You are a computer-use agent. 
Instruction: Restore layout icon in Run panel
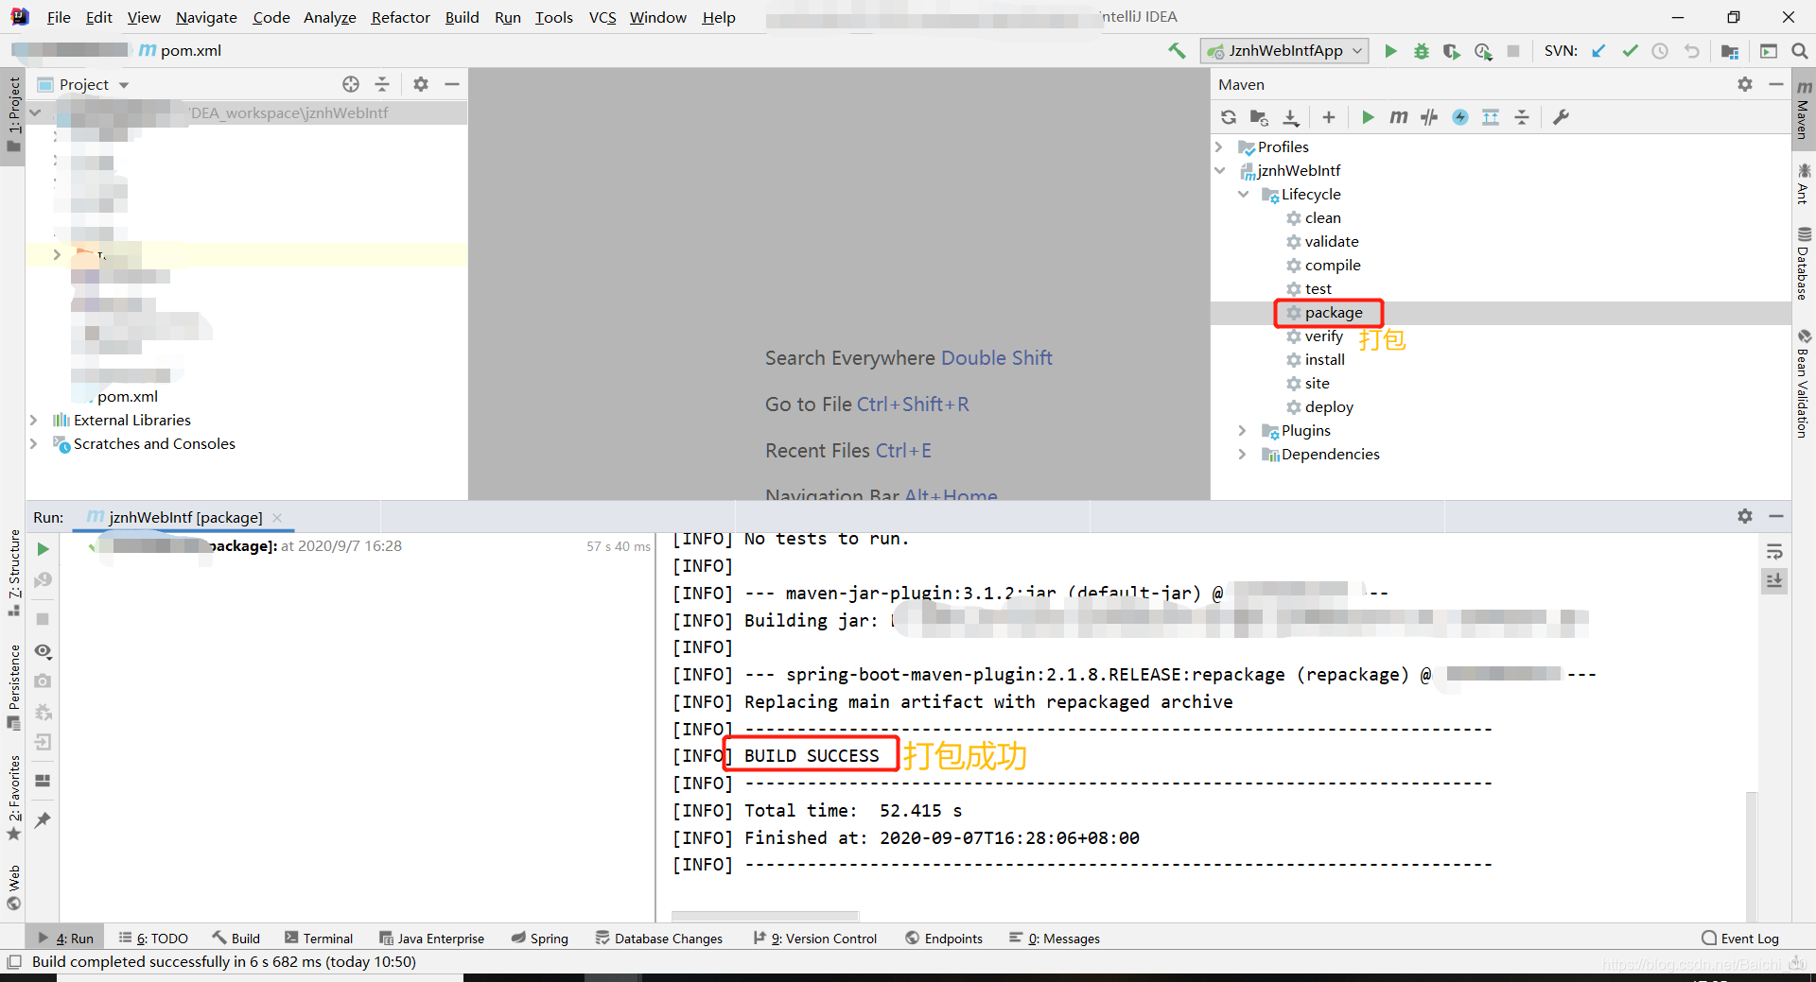(43, 781)
